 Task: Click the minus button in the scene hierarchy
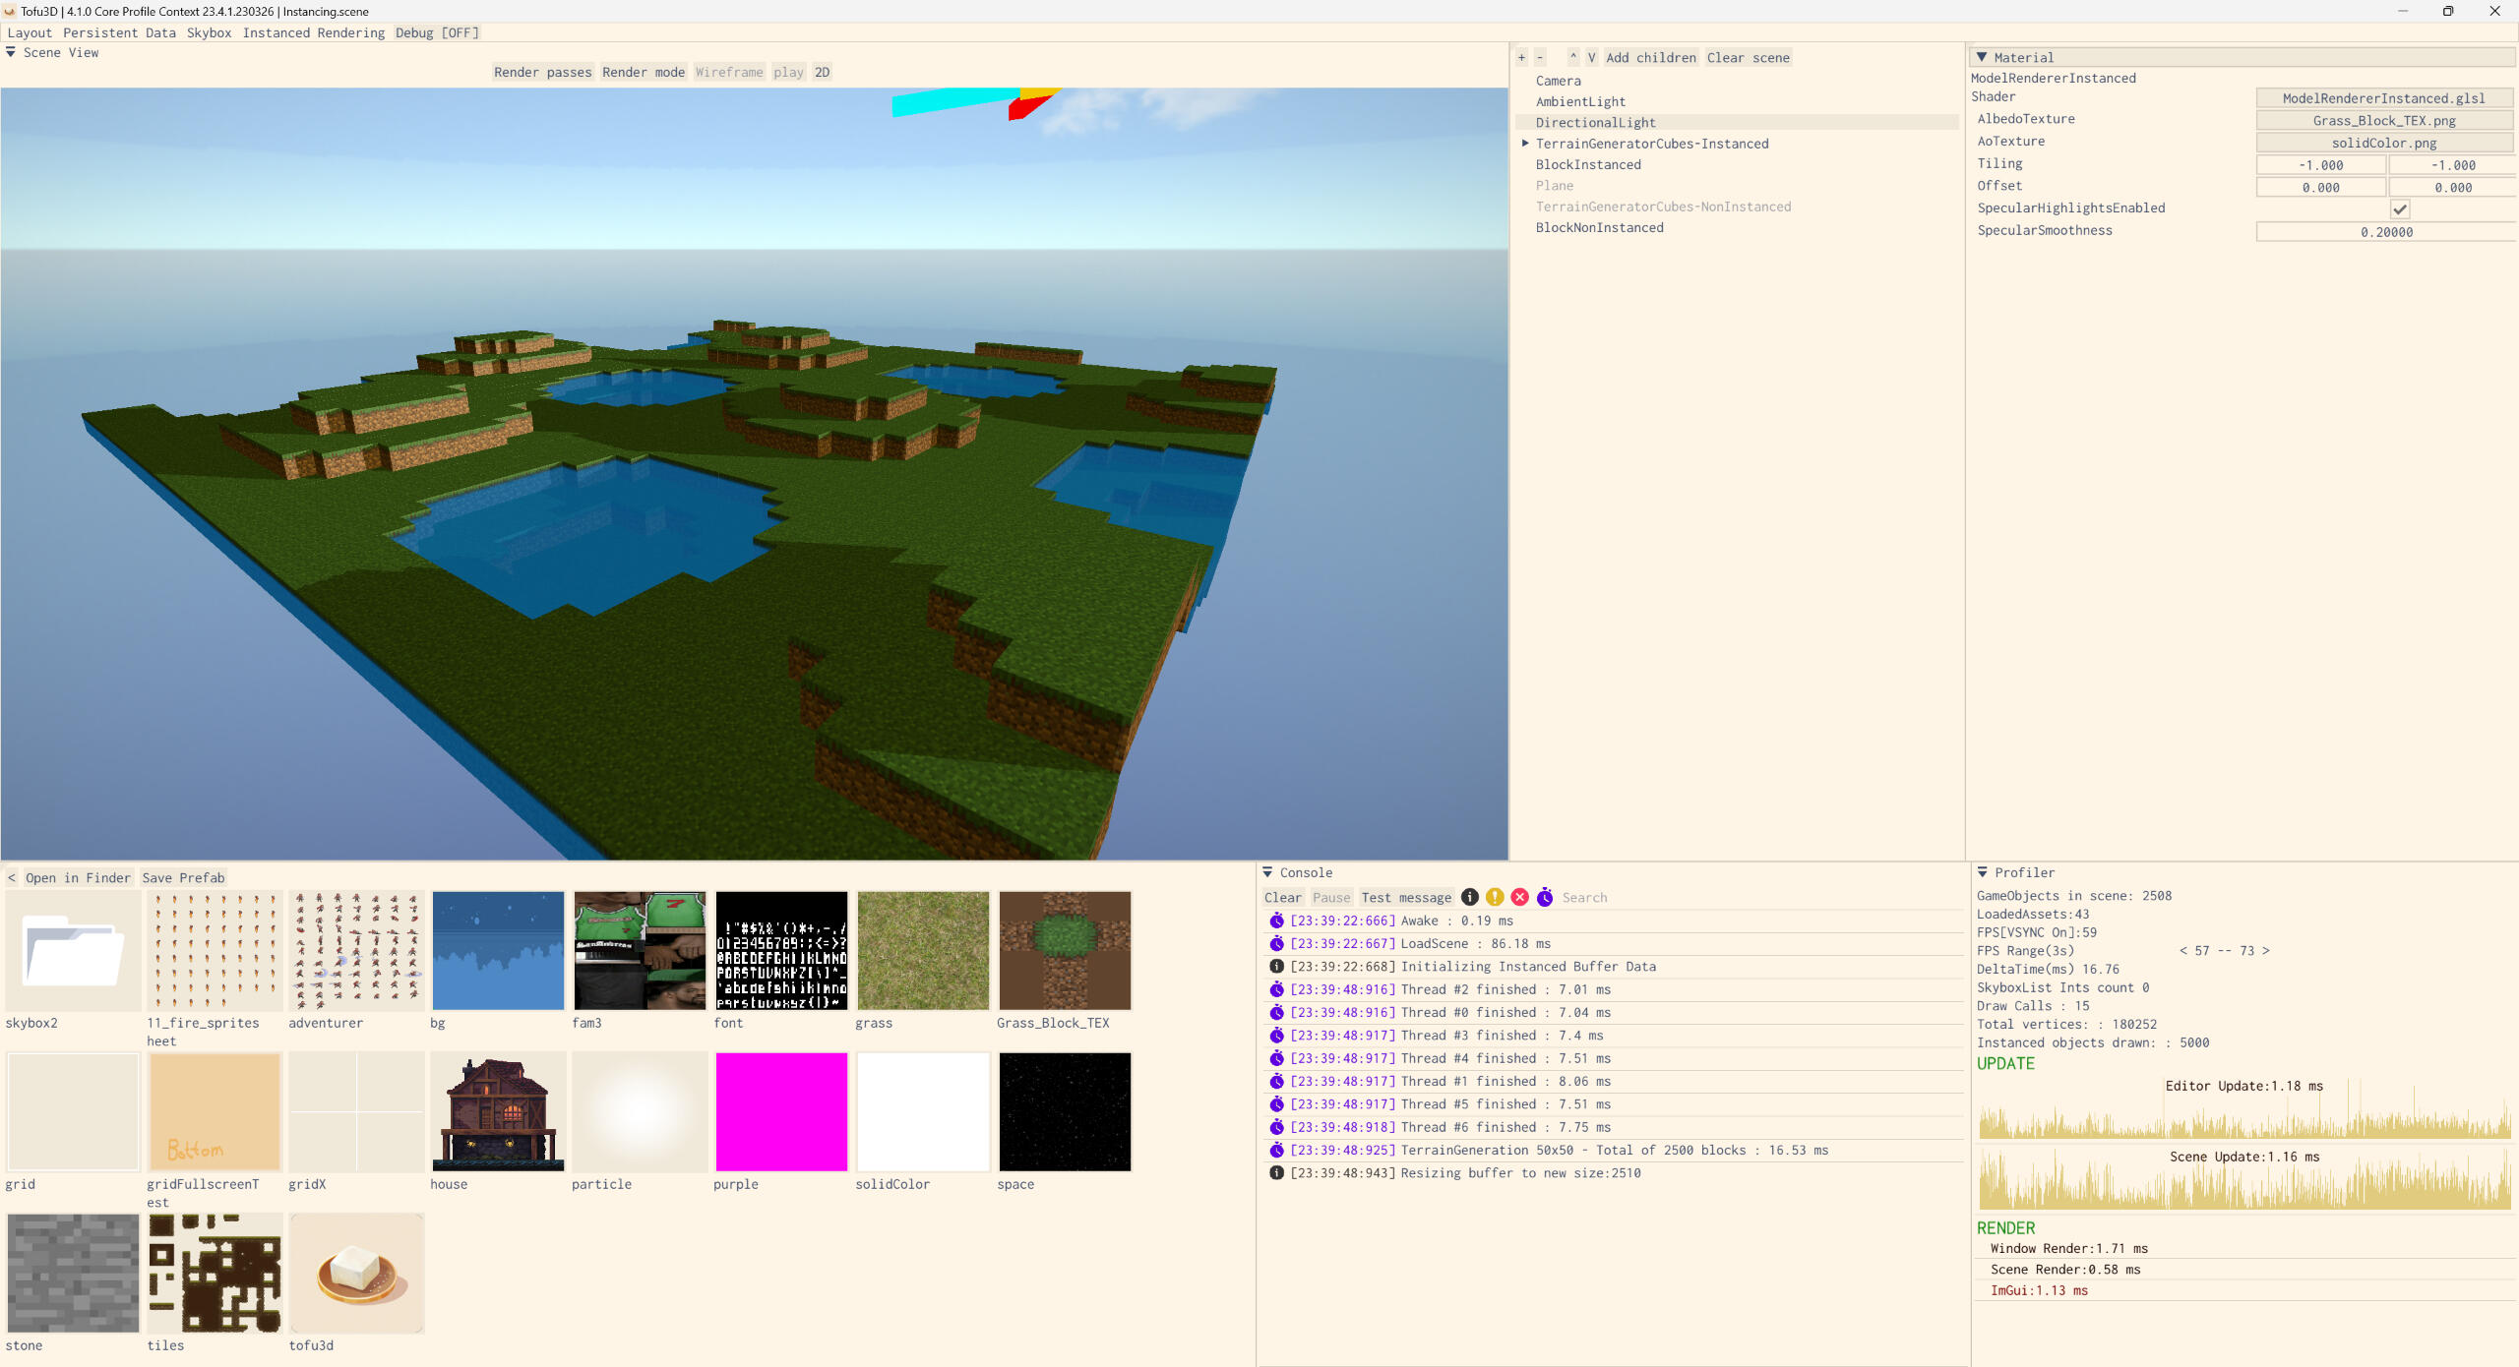coord(1540,58)
